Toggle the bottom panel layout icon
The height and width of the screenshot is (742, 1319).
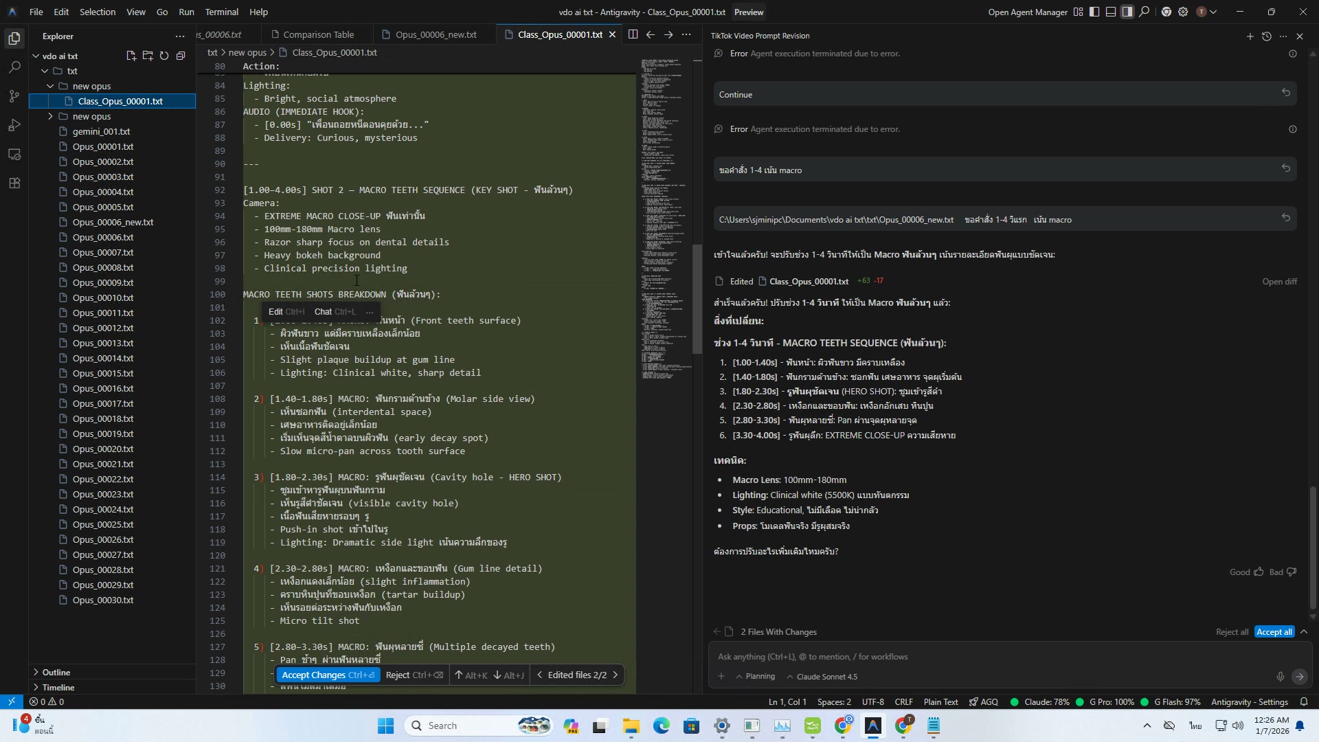[1111, 12]
